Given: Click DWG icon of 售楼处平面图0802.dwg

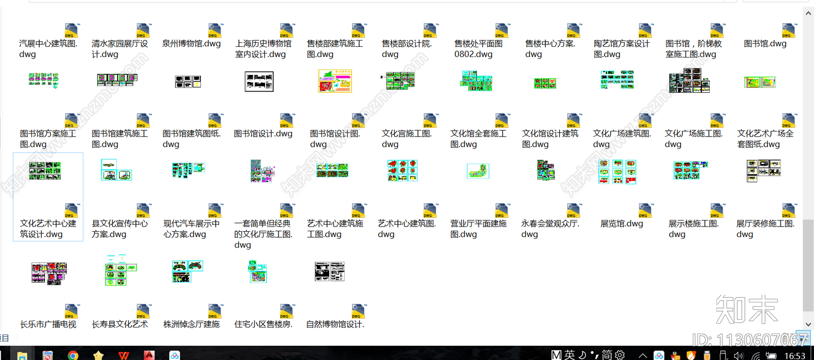Looking at the screenshot, I should (x=502, y=31).
